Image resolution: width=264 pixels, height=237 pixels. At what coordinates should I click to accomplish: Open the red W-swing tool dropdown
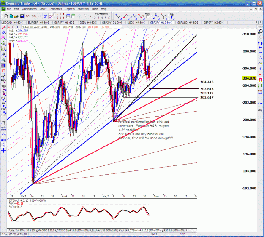click(141, 16)
